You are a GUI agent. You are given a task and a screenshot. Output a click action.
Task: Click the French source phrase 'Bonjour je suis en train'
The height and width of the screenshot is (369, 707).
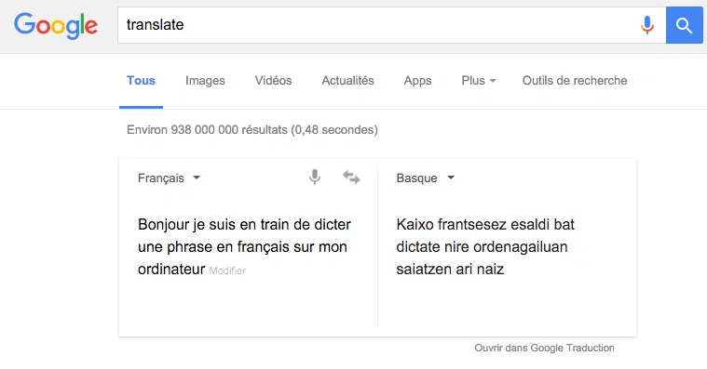(213, 225)
